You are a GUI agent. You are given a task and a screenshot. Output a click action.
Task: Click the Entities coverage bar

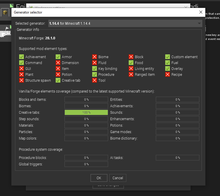point(178,100)
